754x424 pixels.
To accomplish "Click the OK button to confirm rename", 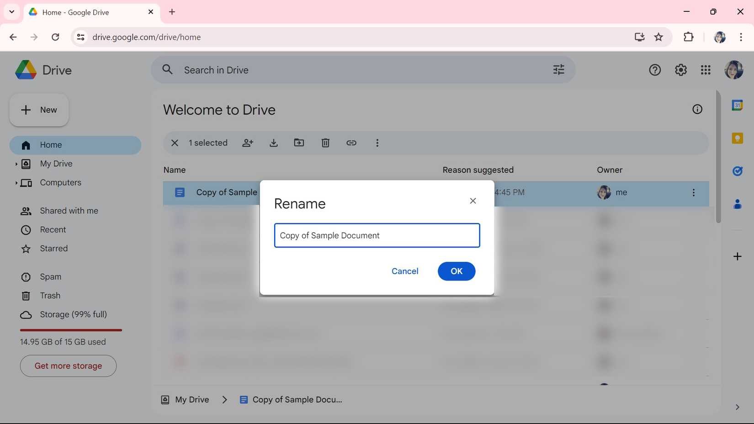I will [x=456, y=271].
